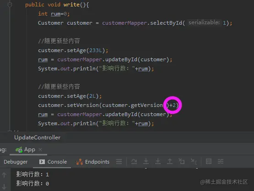Viewport: 254px width, 191px height.
Task: Open the Evaluate Expression calculator icon
Action: [x=209, y=161]
